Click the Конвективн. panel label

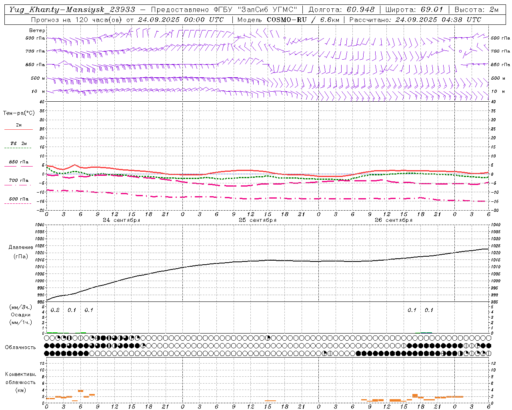coord(20,374)
